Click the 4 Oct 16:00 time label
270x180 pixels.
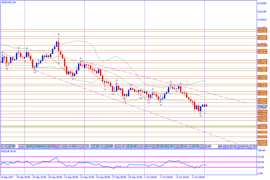point(182,177)
